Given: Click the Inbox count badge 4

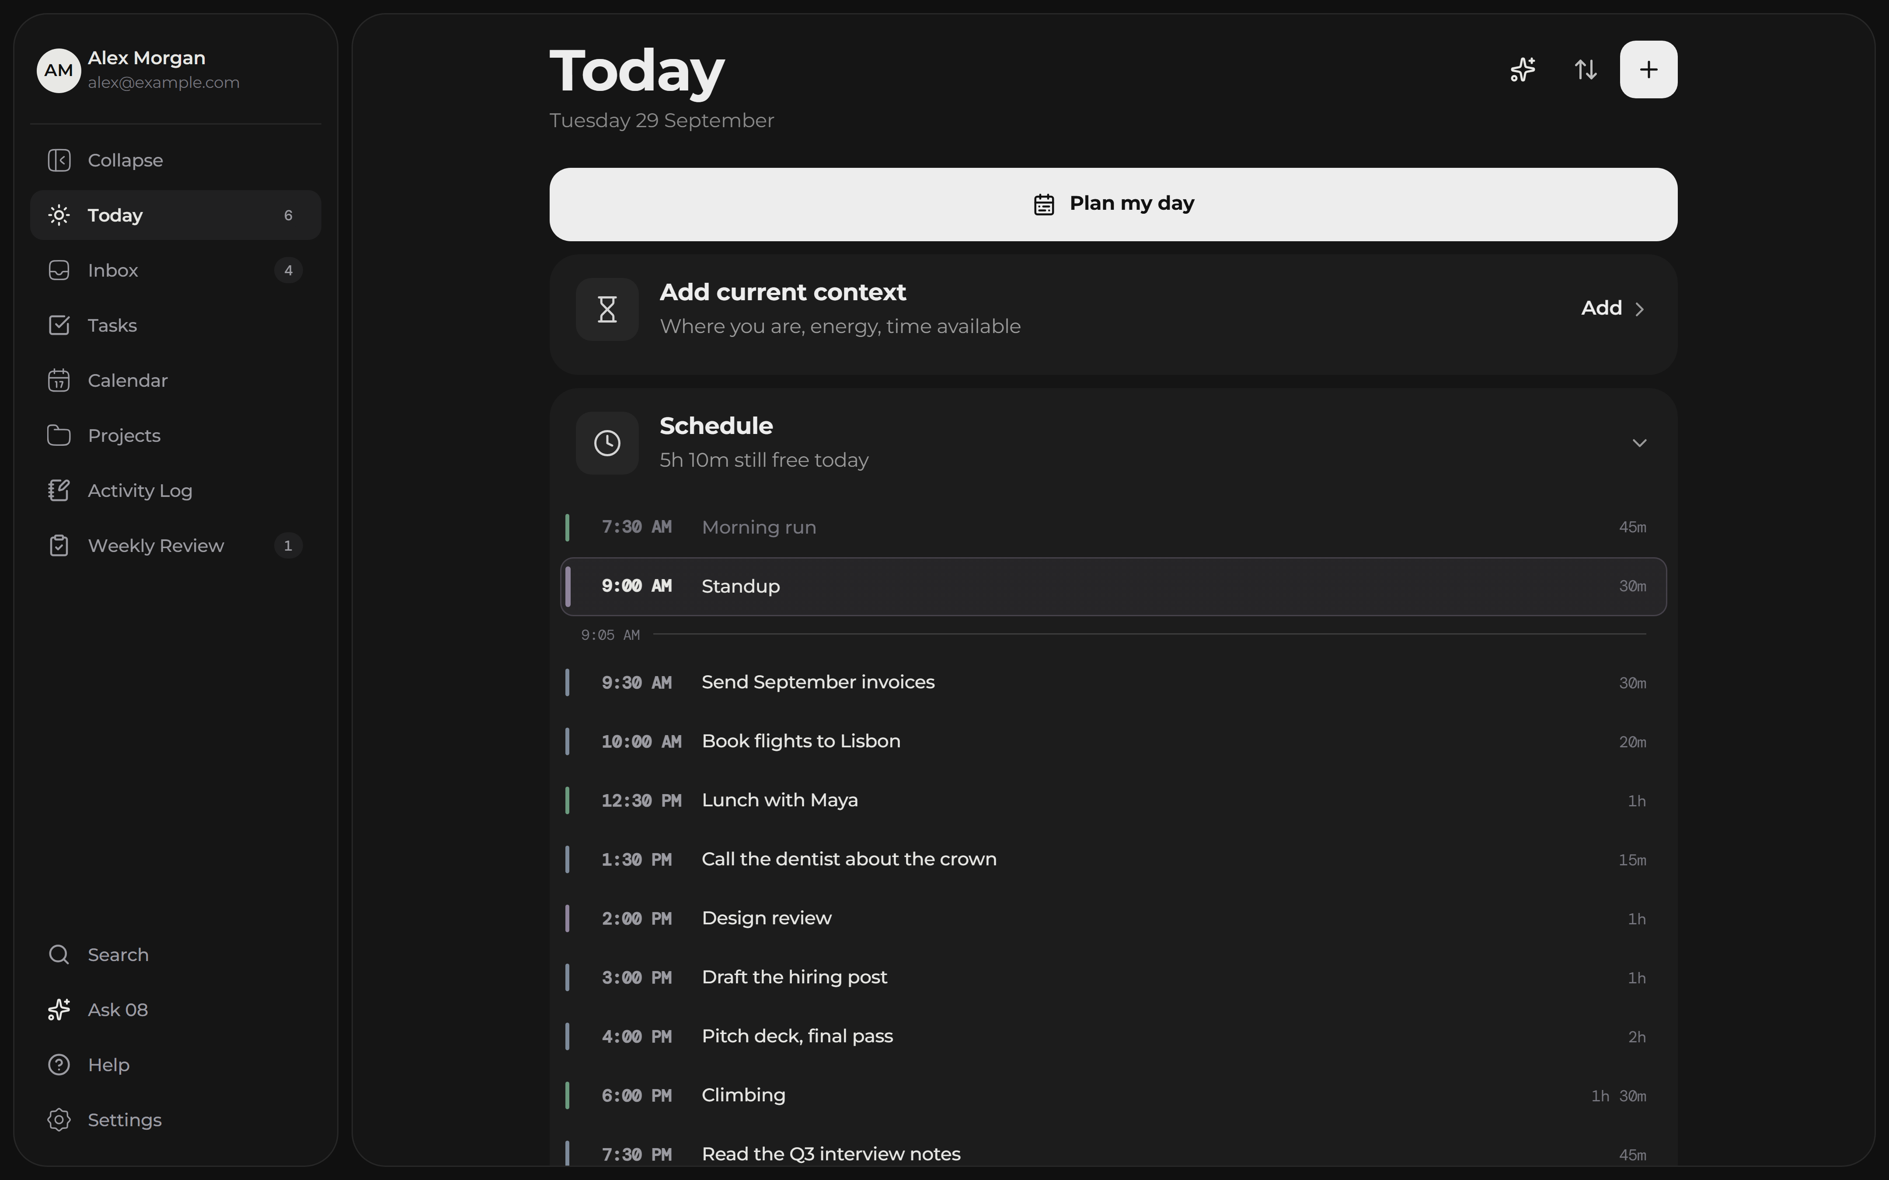Looking at the screenshot, I should [x=288, y=270].
